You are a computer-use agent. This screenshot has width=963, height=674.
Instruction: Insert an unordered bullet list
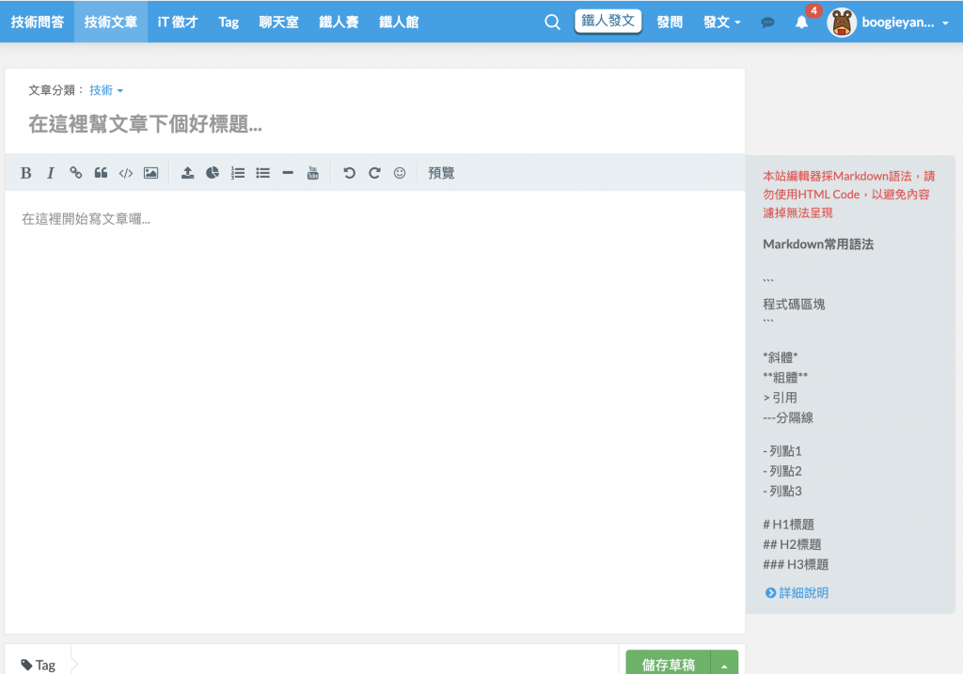[x=263, y=173]
